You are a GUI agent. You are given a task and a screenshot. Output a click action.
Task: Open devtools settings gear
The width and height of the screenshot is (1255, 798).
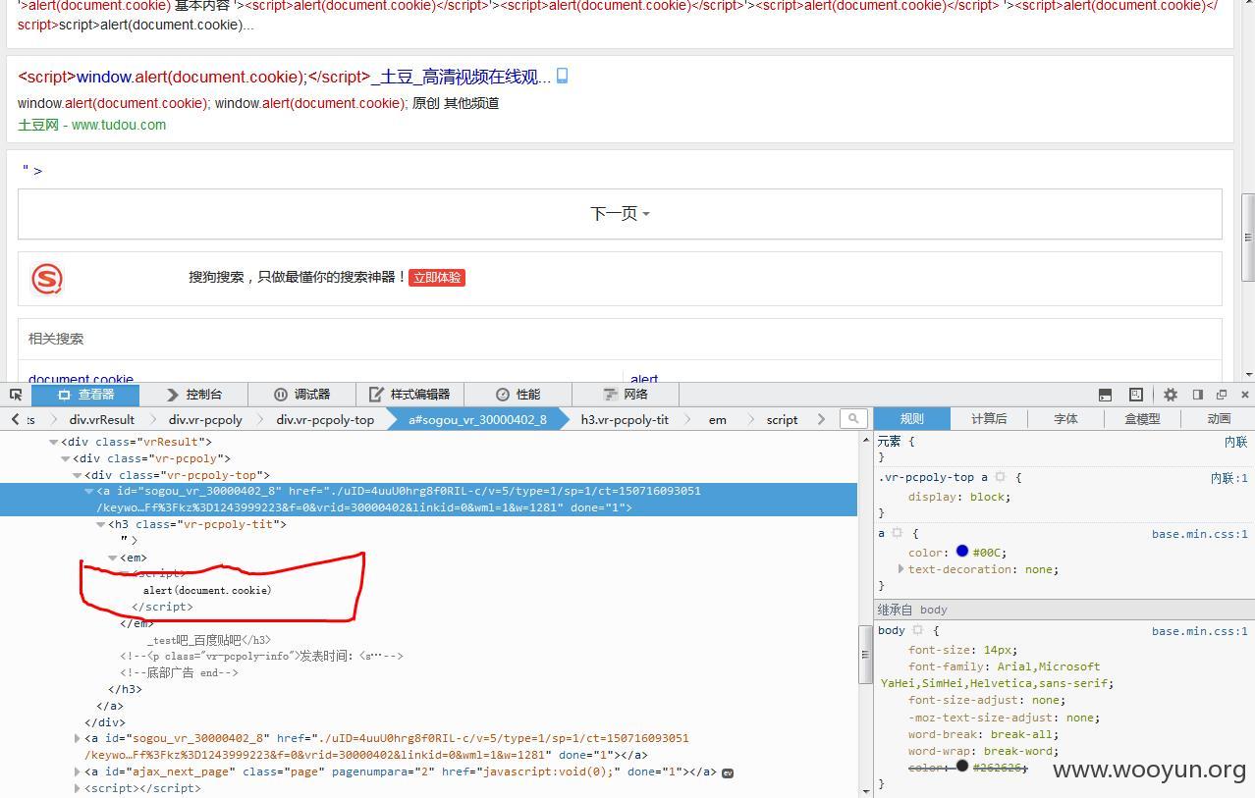click(x=1171, y=395)
